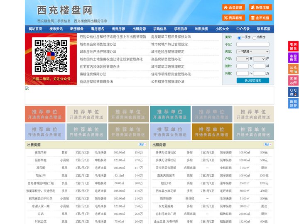The image size is (299, 224).
Task: Click the 看房报名 red sidebar icon
Action: click(x=293, y=46)
